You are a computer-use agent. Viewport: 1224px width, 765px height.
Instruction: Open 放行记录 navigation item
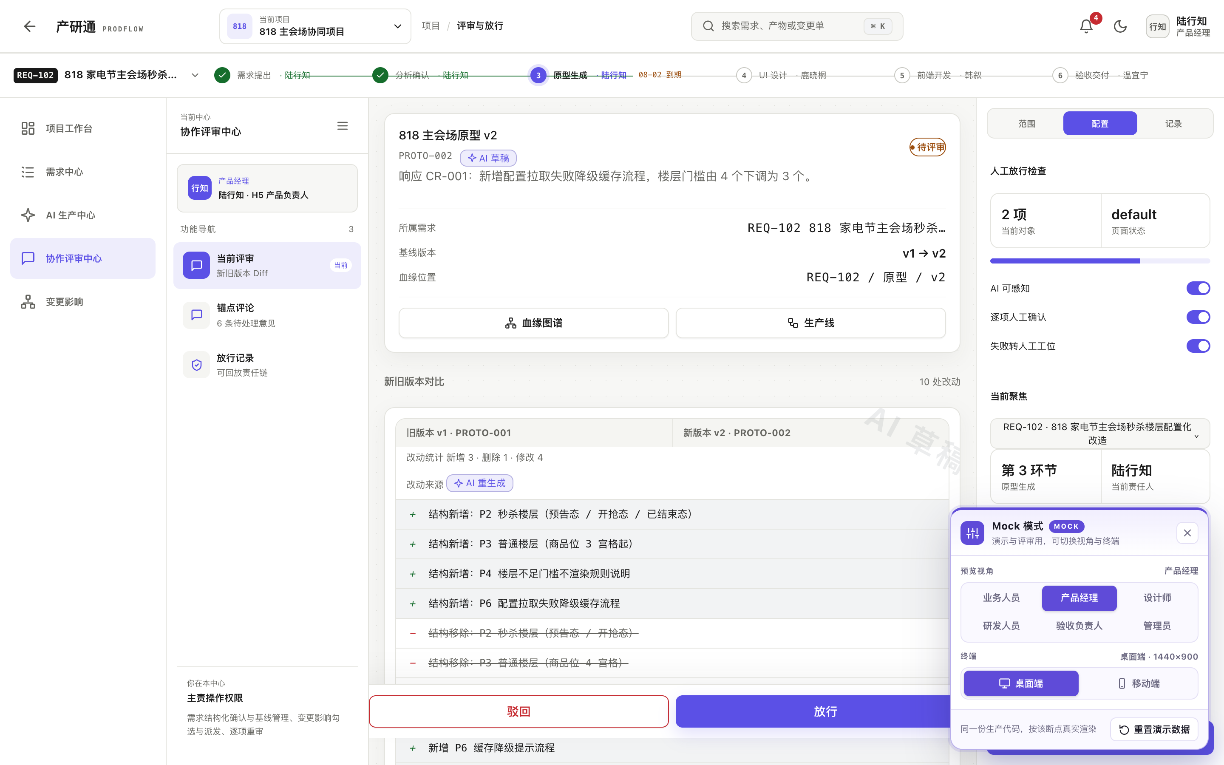pyautogui.click(x=267, y=365)
